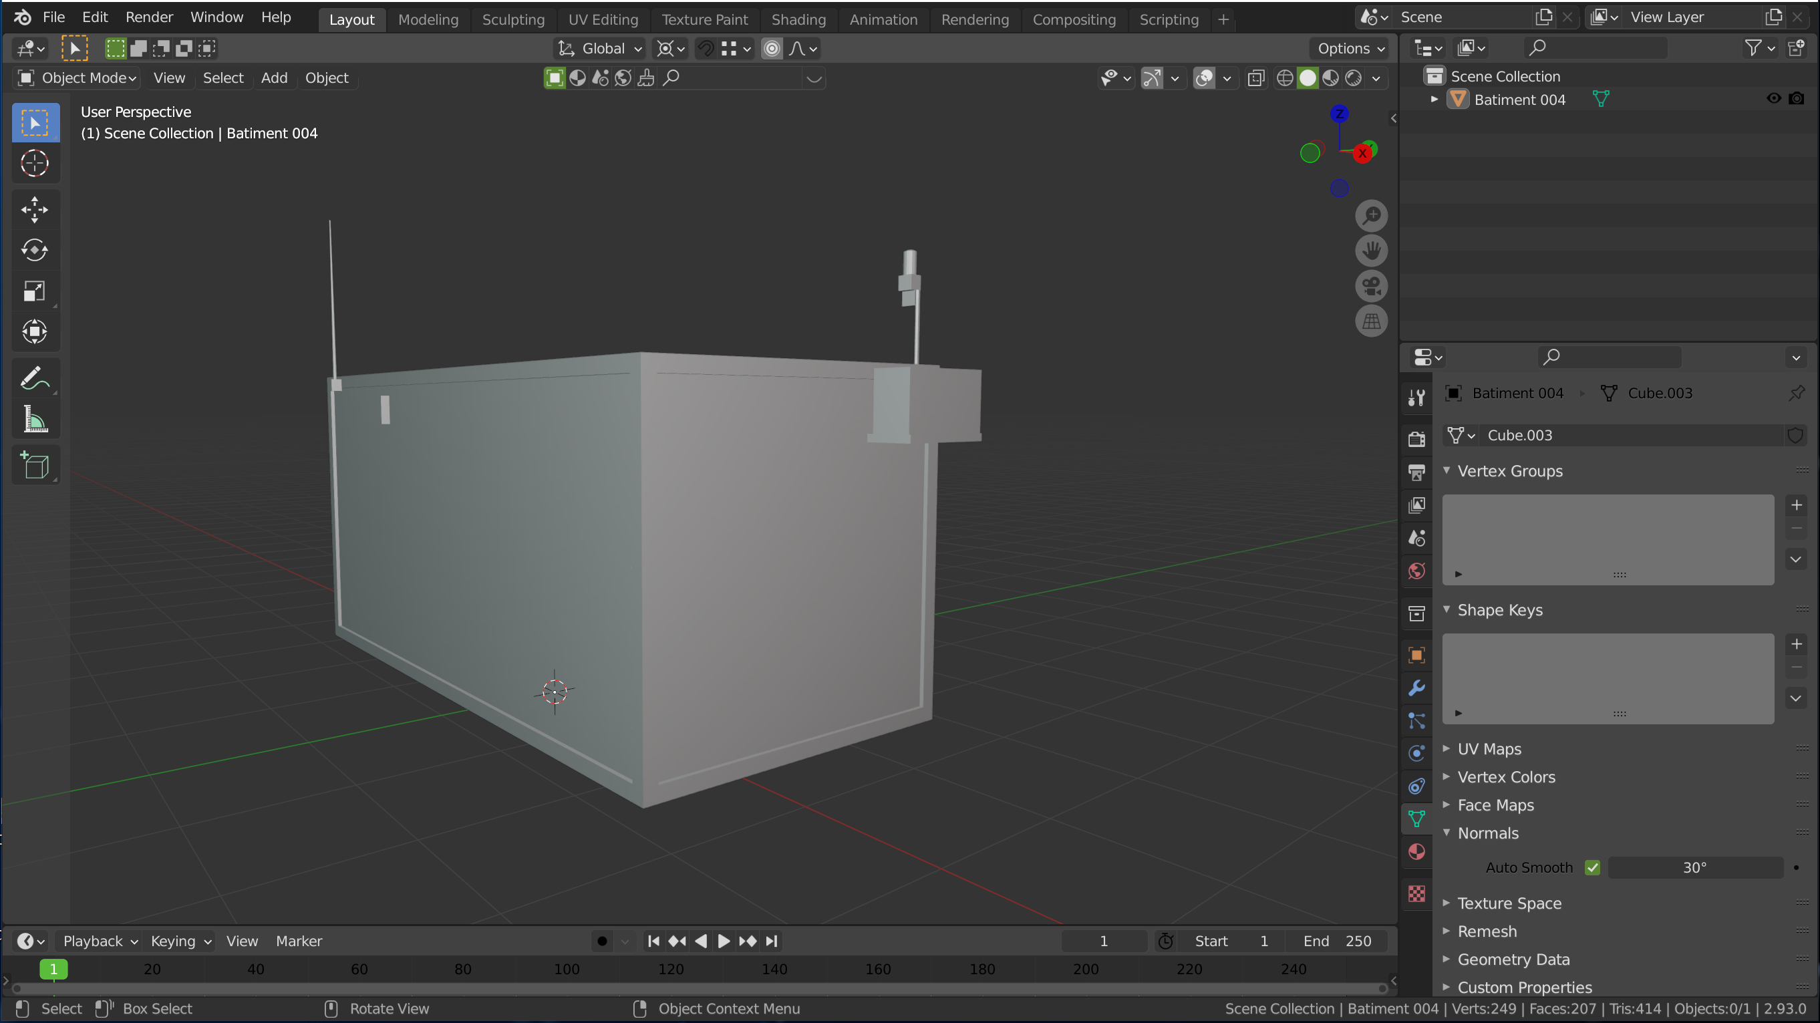
Task: Open the Render menu
Action: [x=149, y=17]
